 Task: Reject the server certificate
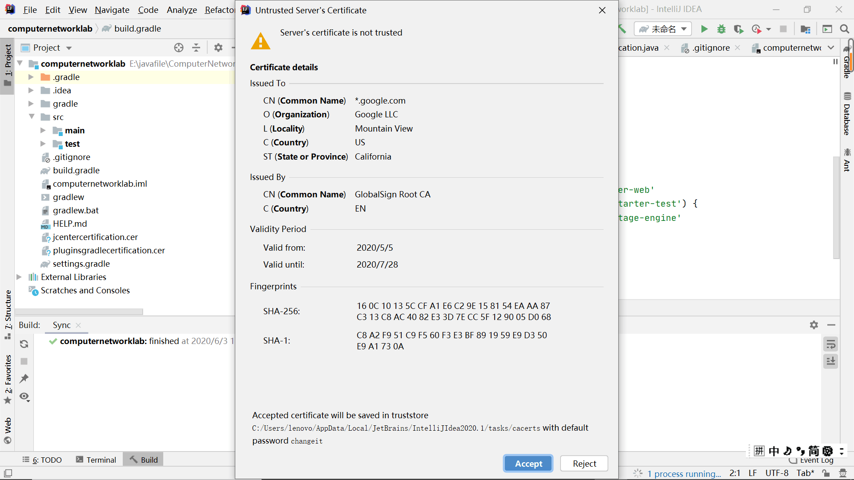click(584, 464)
